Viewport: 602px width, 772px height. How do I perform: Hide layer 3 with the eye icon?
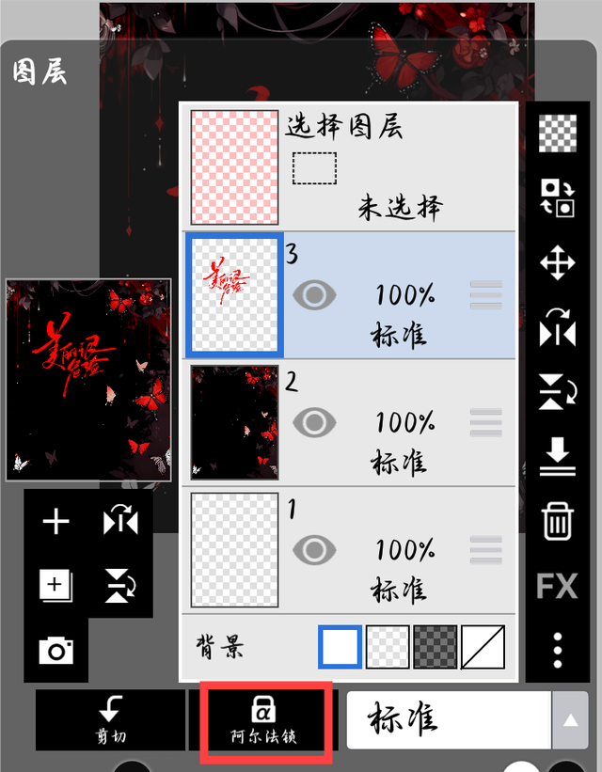(x=314, y=295)
